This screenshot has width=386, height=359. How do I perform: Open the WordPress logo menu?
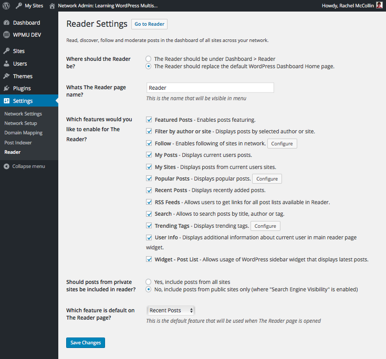pyautogui.click(x=6, y=5)
